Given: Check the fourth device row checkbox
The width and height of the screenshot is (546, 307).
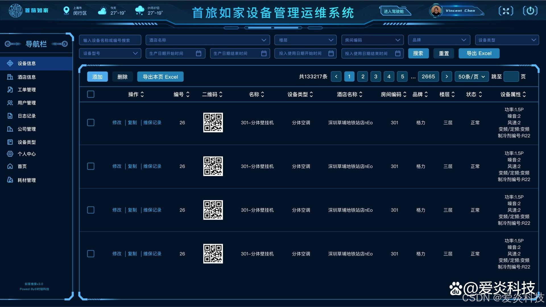Looking at the screenshot, I should 91,254.
